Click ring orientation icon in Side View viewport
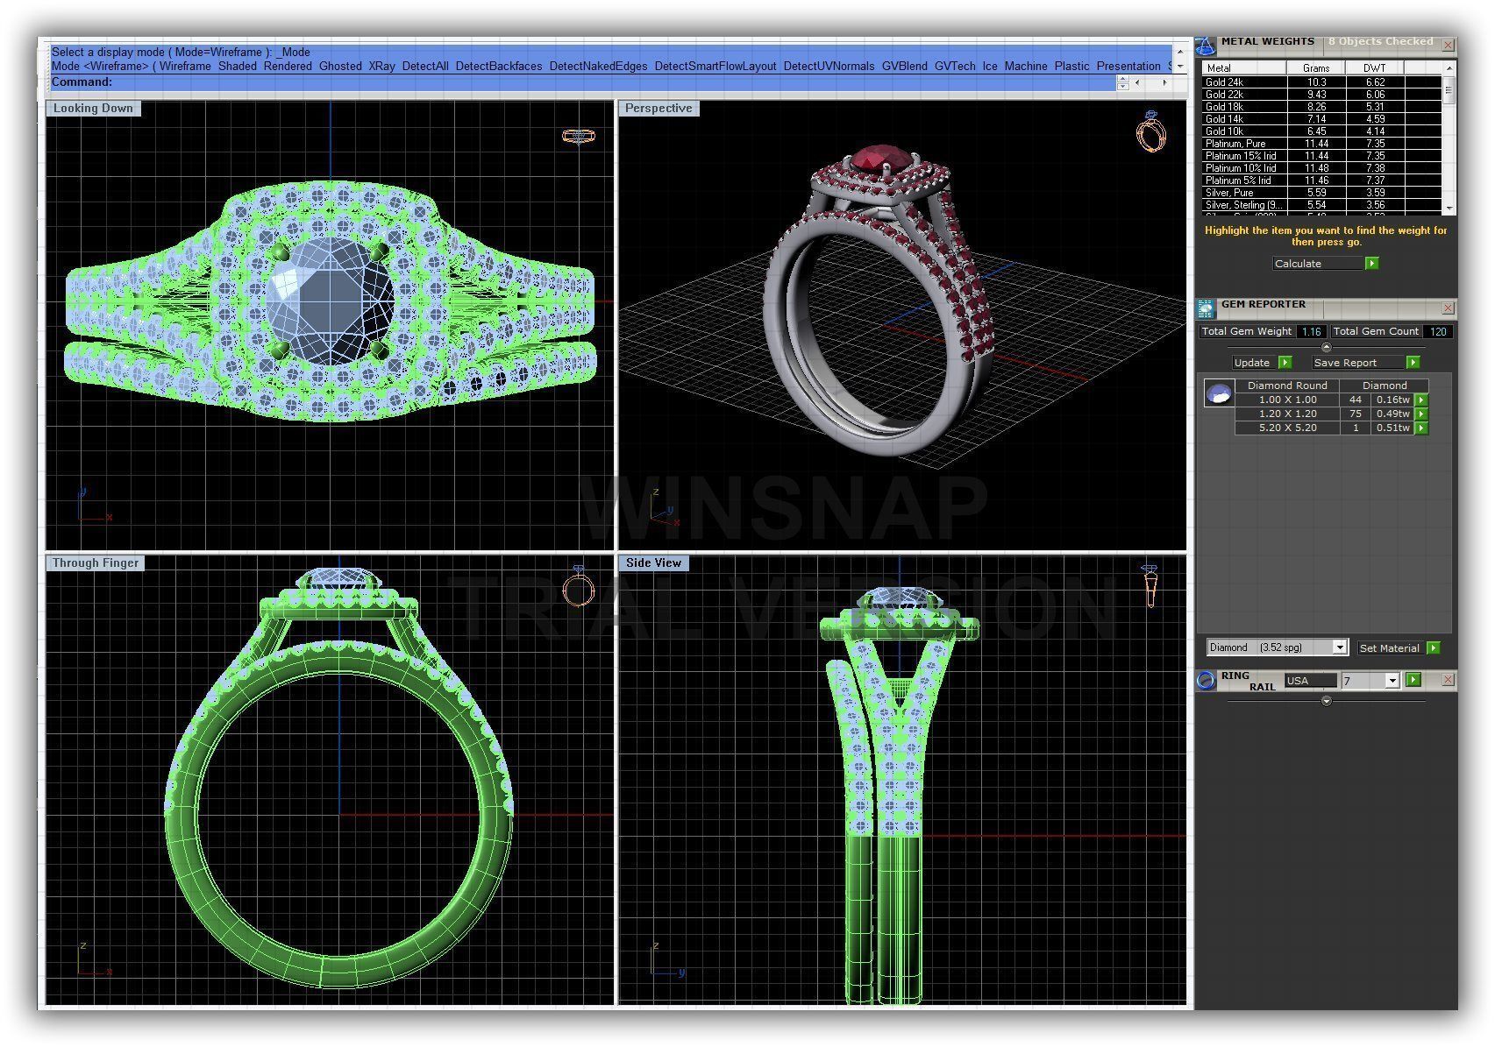This screenshot has width=1495, height=1047. coord(1150,586)
